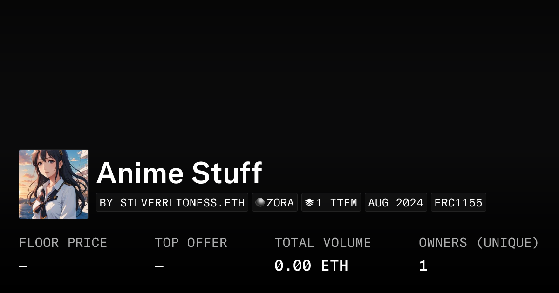This screenshot has height=293, width=559.
Task: Select the 1 ITEM count text
Action: click(336, 203)
